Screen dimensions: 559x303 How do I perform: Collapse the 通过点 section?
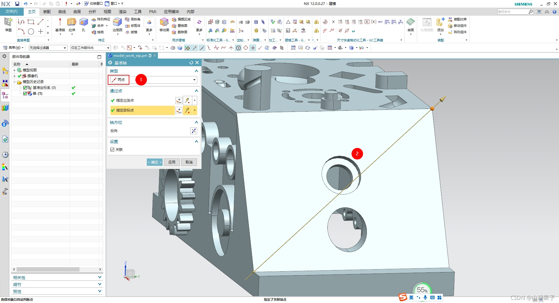coord(196,91)
